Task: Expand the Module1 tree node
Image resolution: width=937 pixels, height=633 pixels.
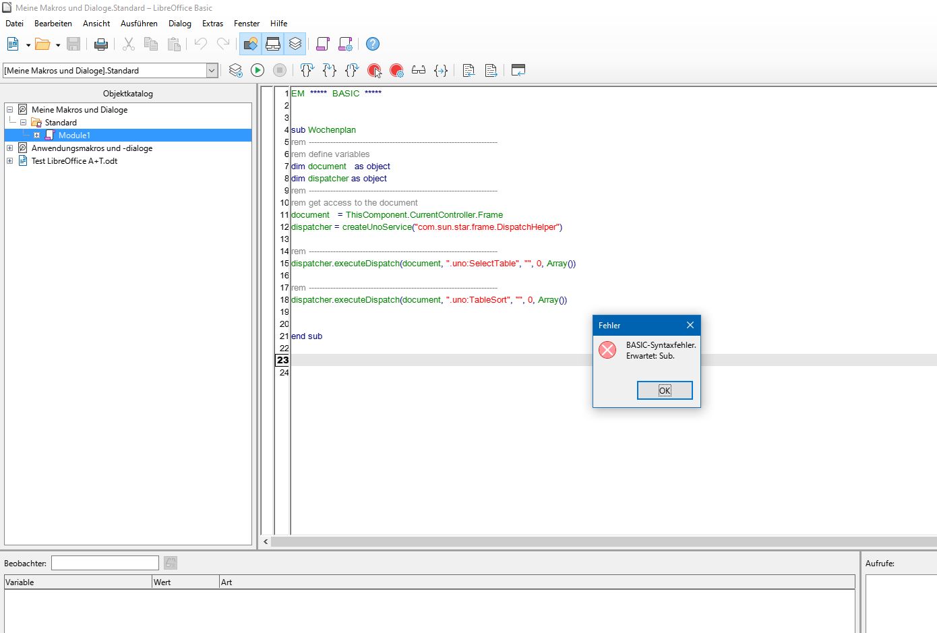Action: coord(37,135)
